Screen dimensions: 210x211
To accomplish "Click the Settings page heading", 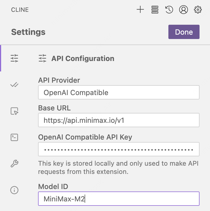I will pos(28,32).
